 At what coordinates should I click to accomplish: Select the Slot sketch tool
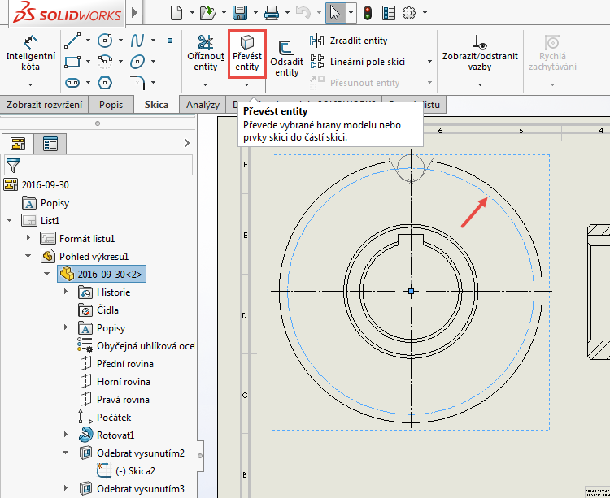click(x=72, y=82)
